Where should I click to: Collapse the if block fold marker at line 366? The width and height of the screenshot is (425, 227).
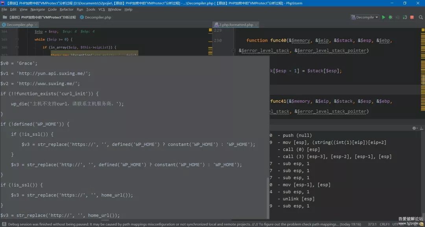point(17,47)
